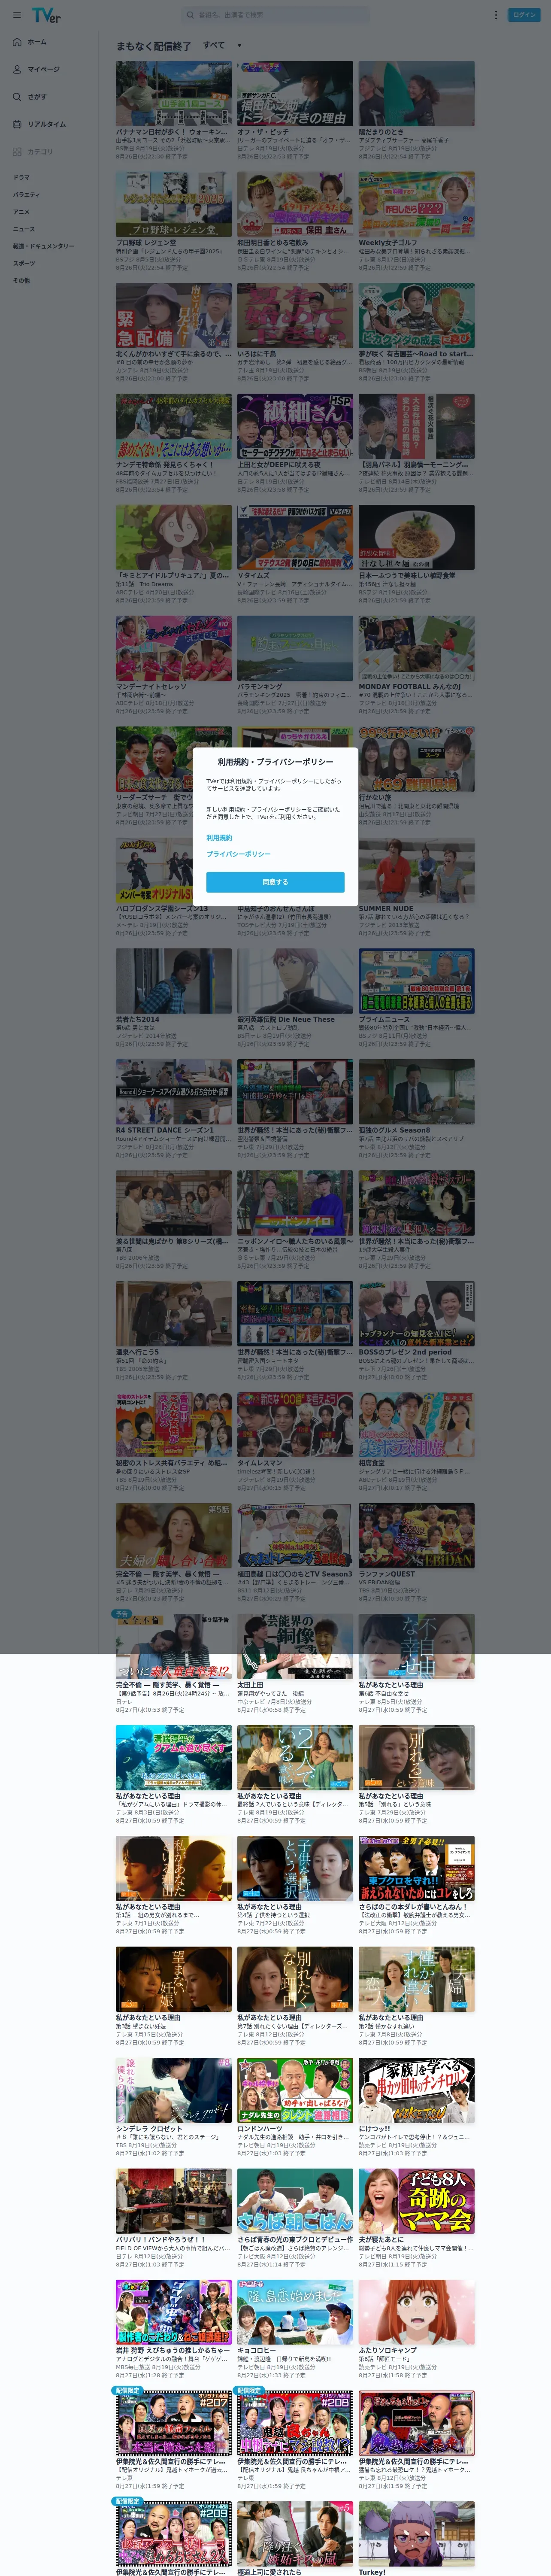Open the プロ野球 レジェン堂 thumbnail
The width and height of the screenshot is (551, 2576).
pyautogui.click(x=173, y=204)
